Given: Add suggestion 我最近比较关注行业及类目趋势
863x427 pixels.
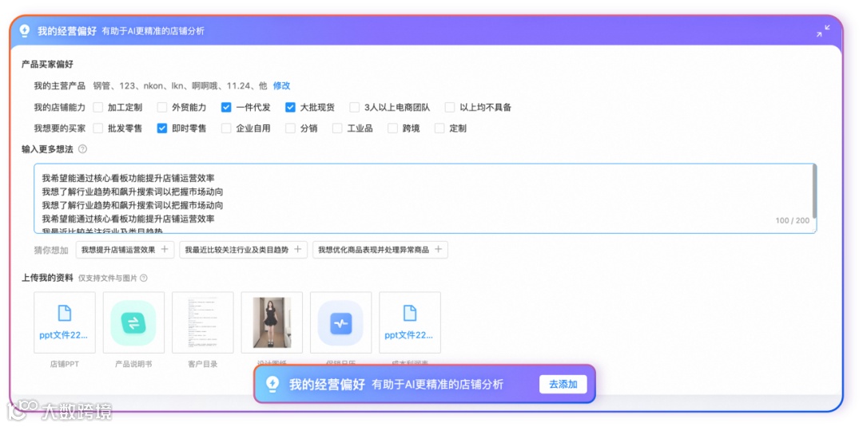Looking at the screenshot, I should click(x=243, y=250).
